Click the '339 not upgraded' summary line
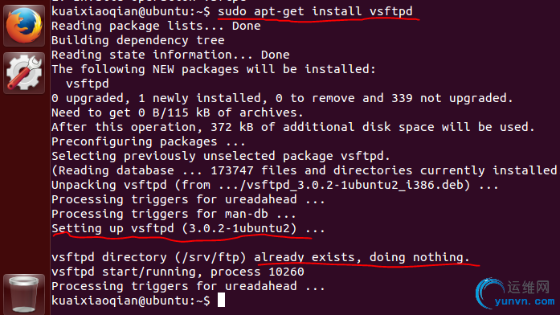Image resolution: width=560 pixels, height=315 pixels. click(x=282, y=98)
